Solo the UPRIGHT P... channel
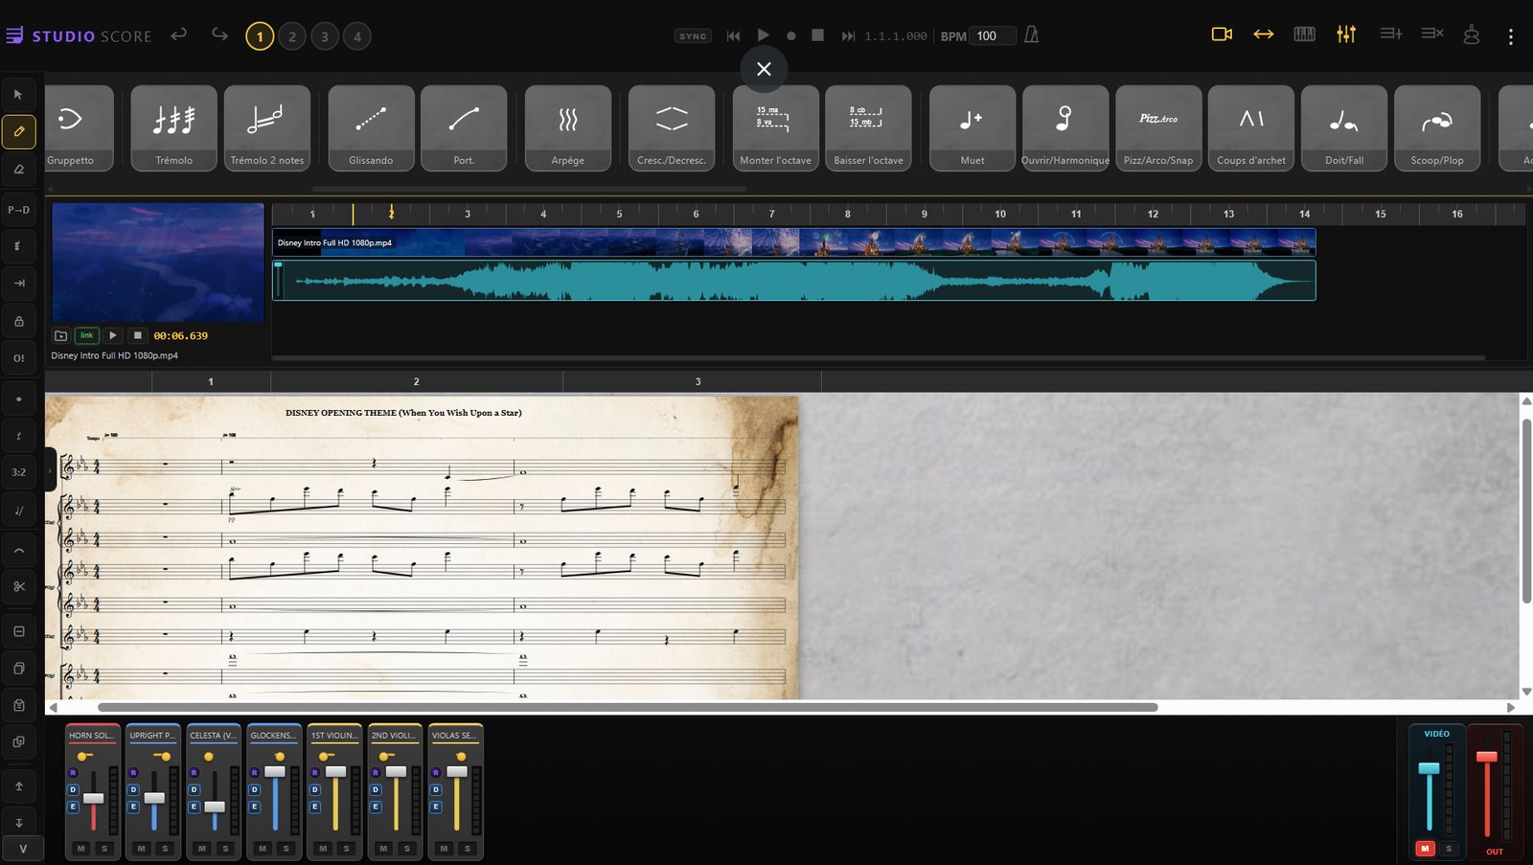The height and width of the screenshot is (865, 1533). (165, 848)
